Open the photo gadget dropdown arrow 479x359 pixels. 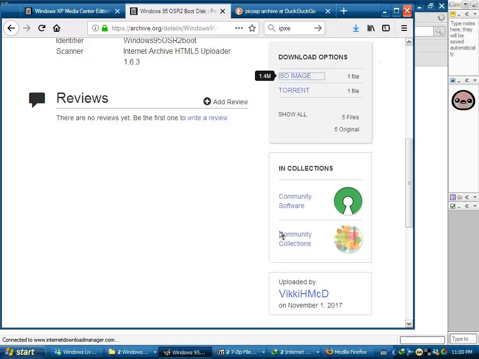point(475,80)
